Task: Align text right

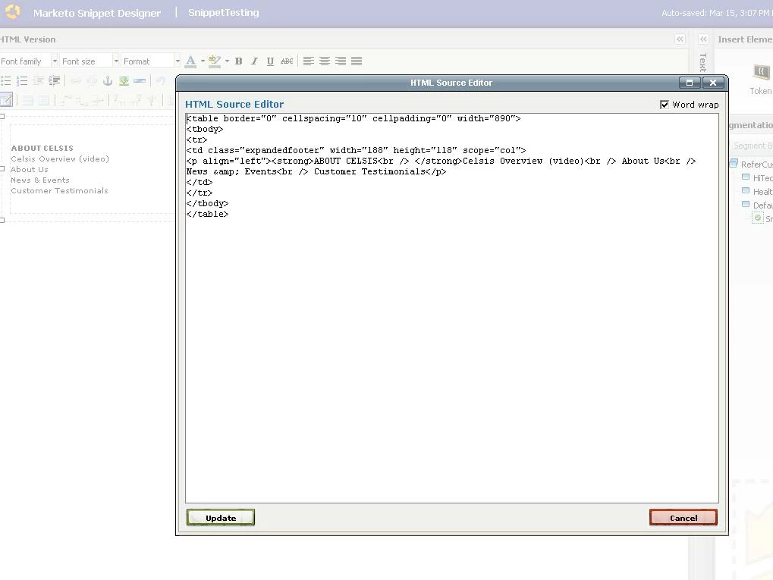Action: pos(341,61)
